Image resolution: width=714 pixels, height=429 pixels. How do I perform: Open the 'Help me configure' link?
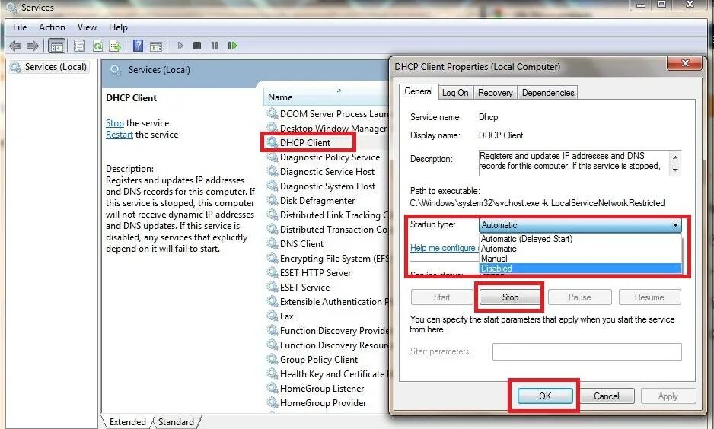click(444, 248)
